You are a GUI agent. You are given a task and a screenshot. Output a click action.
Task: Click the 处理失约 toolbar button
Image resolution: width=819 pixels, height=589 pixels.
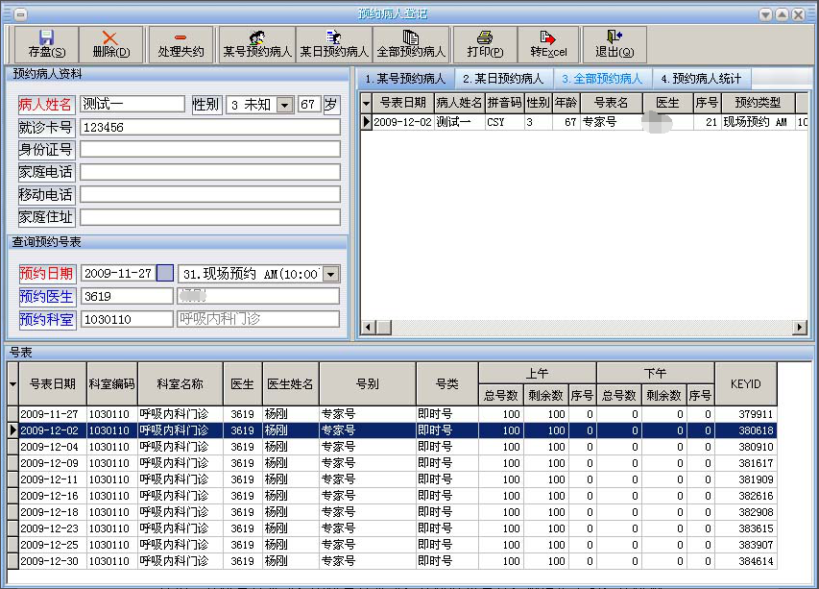click(x=181, y=44)
